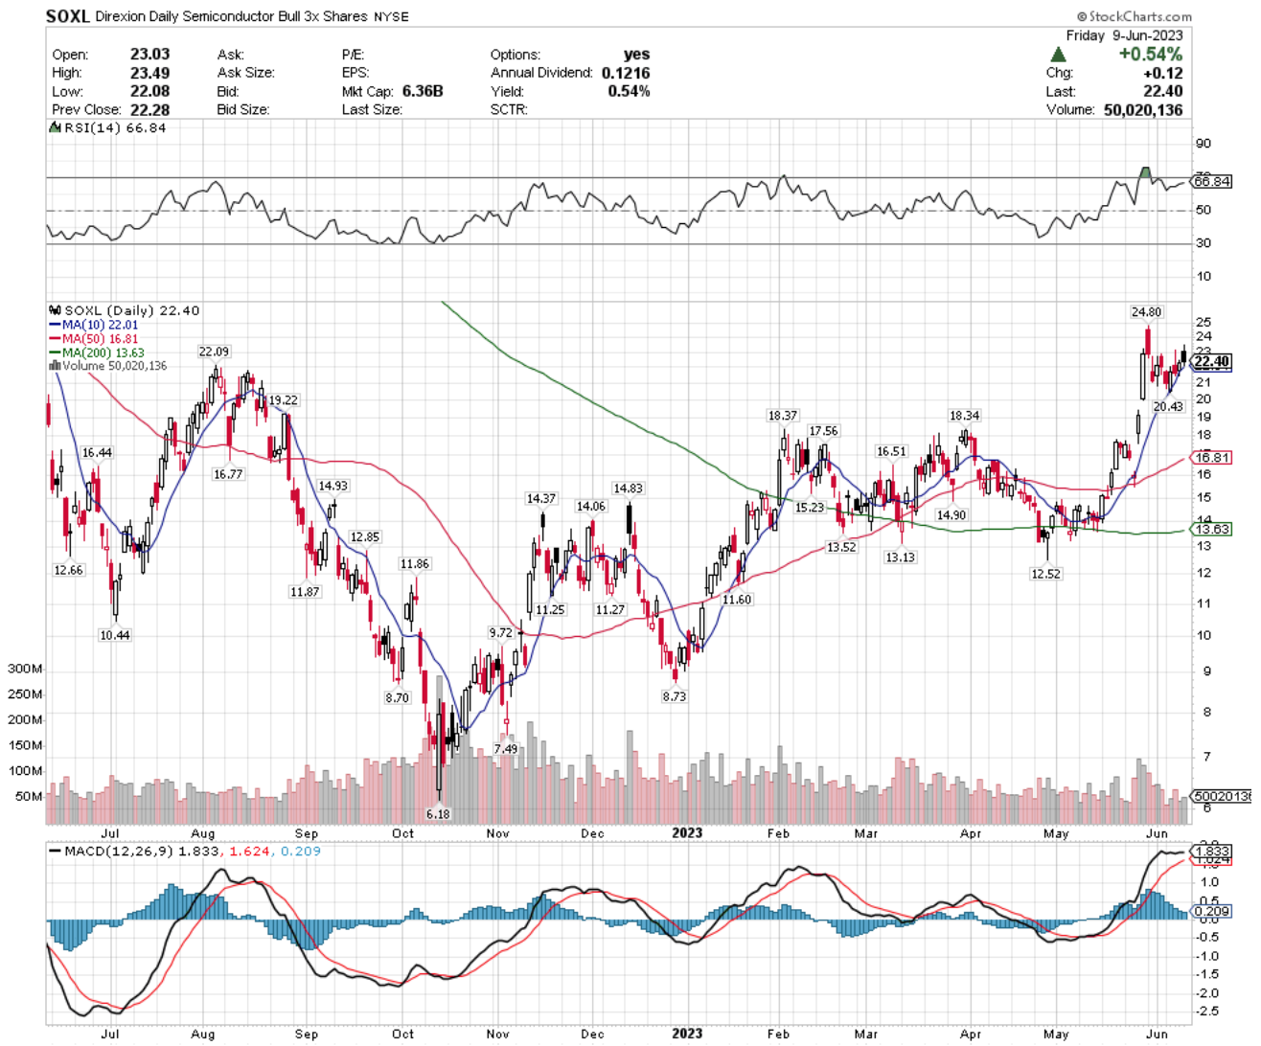Click the 18.34 April peak label
1261x1046 pixels.
(x=964, y=416)
